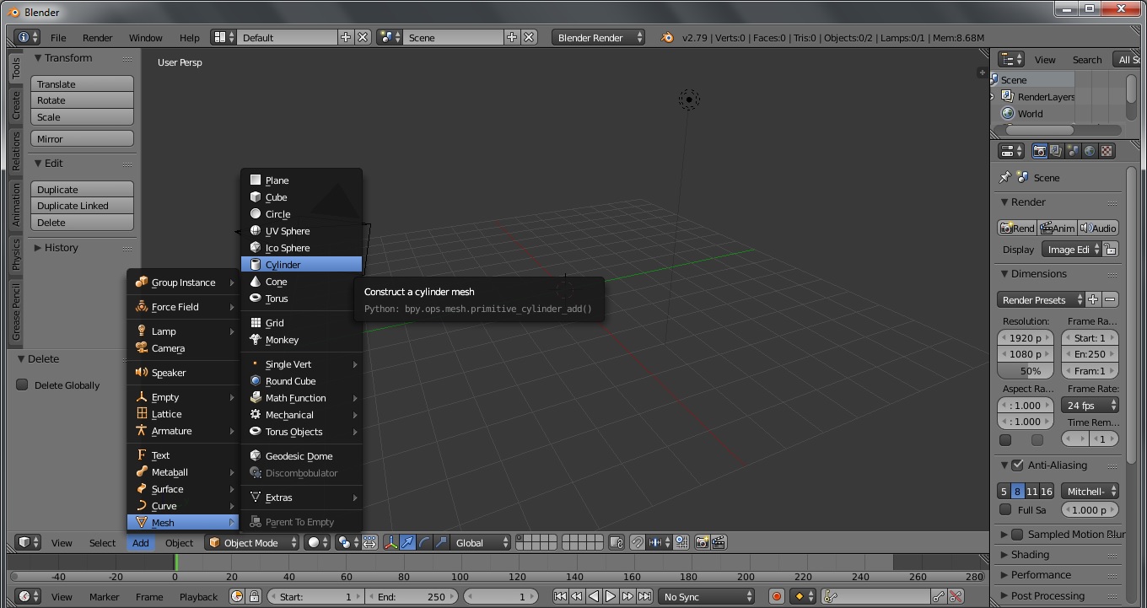
Task: Switch to World properties tab icon
Action: point(1090,151)
